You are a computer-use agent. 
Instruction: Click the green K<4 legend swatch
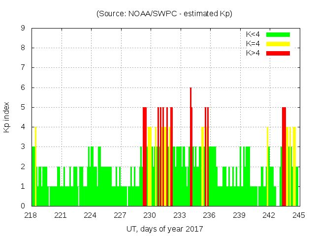[278, 34]
